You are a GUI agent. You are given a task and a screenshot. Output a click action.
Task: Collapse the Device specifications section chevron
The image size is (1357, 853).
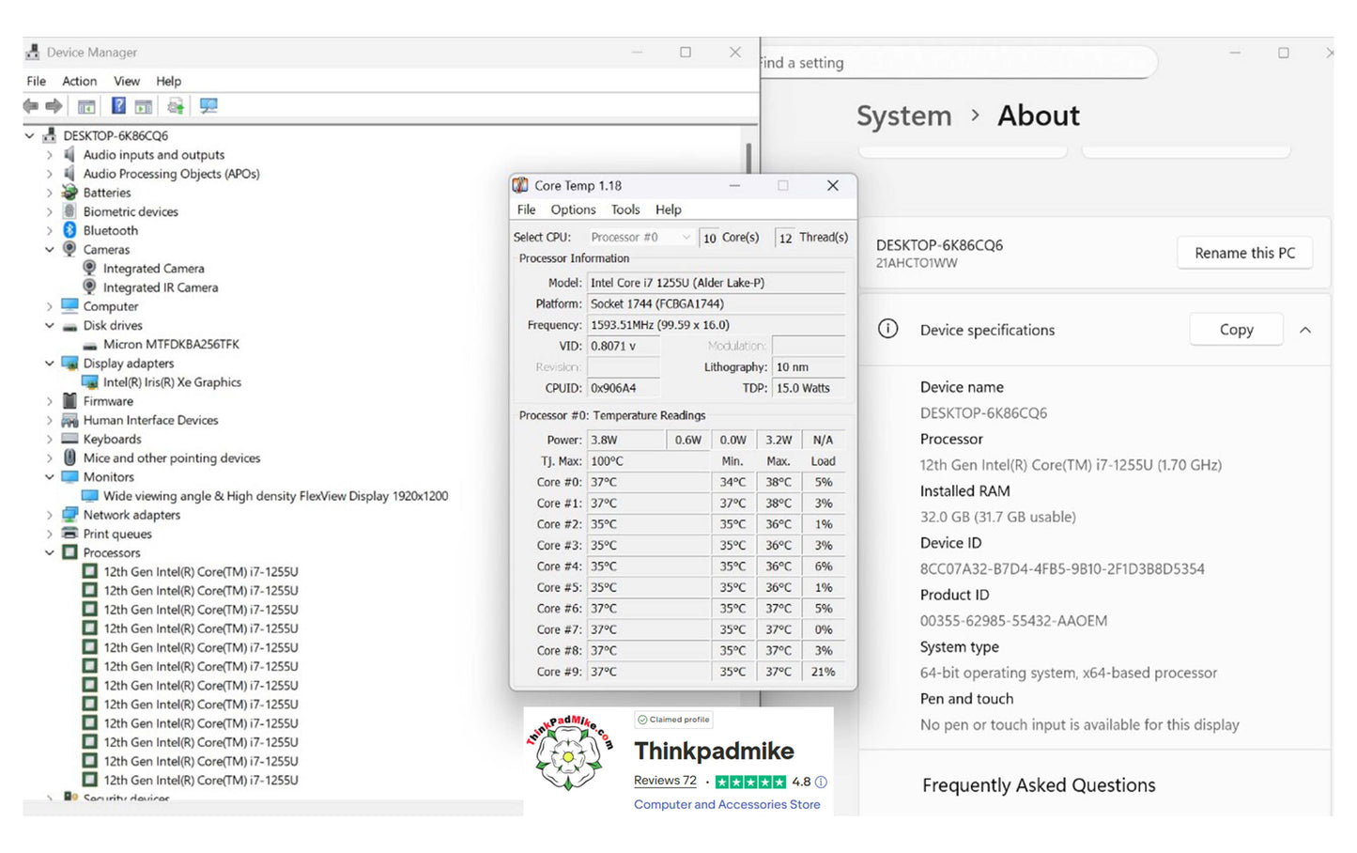tap(1304, 330)
